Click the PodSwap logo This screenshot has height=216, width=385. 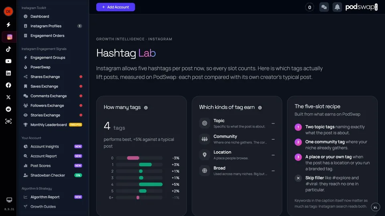(361, 7)
